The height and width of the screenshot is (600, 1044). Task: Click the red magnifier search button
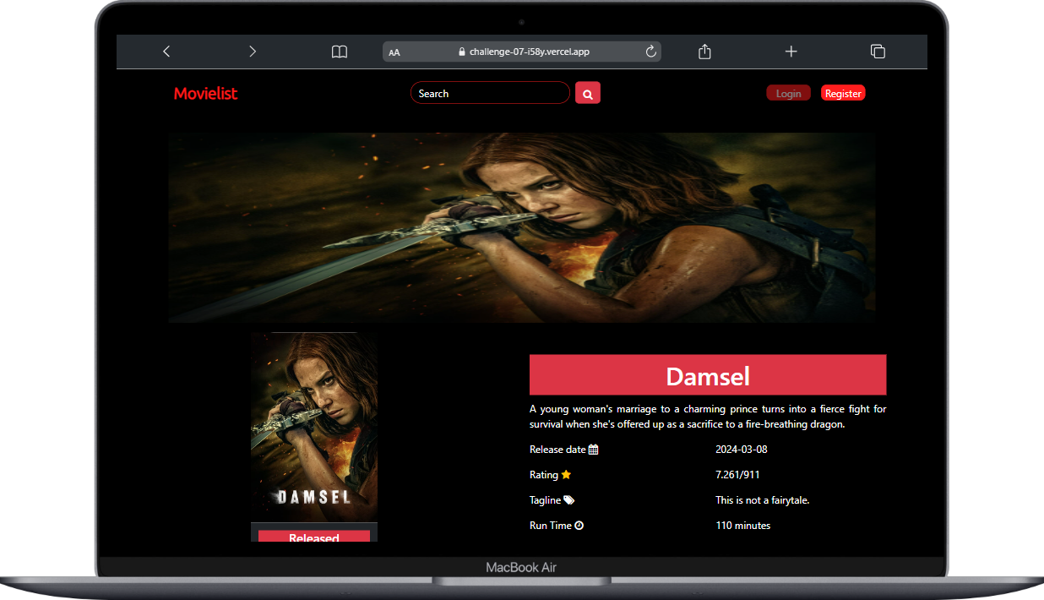click(x=587, y=94)
